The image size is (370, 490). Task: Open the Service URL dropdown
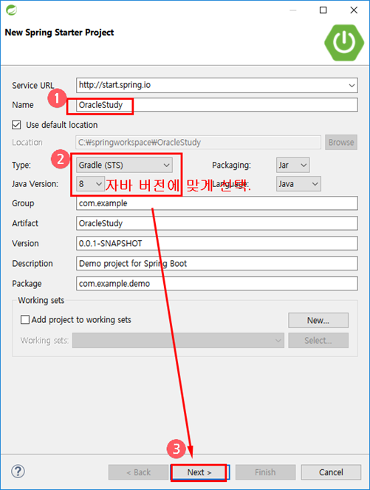pyautogui.click(x=352, y=85)
